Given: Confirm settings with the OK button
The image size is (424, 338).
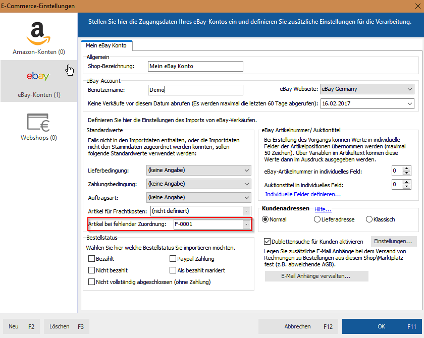Looking at the screenshot, I should click(x=382, y=326).
